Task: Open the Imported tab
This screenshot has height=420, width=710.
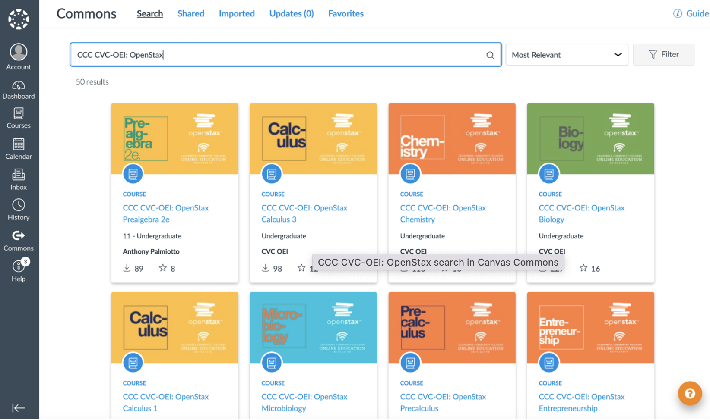Action: coord(237,13)
